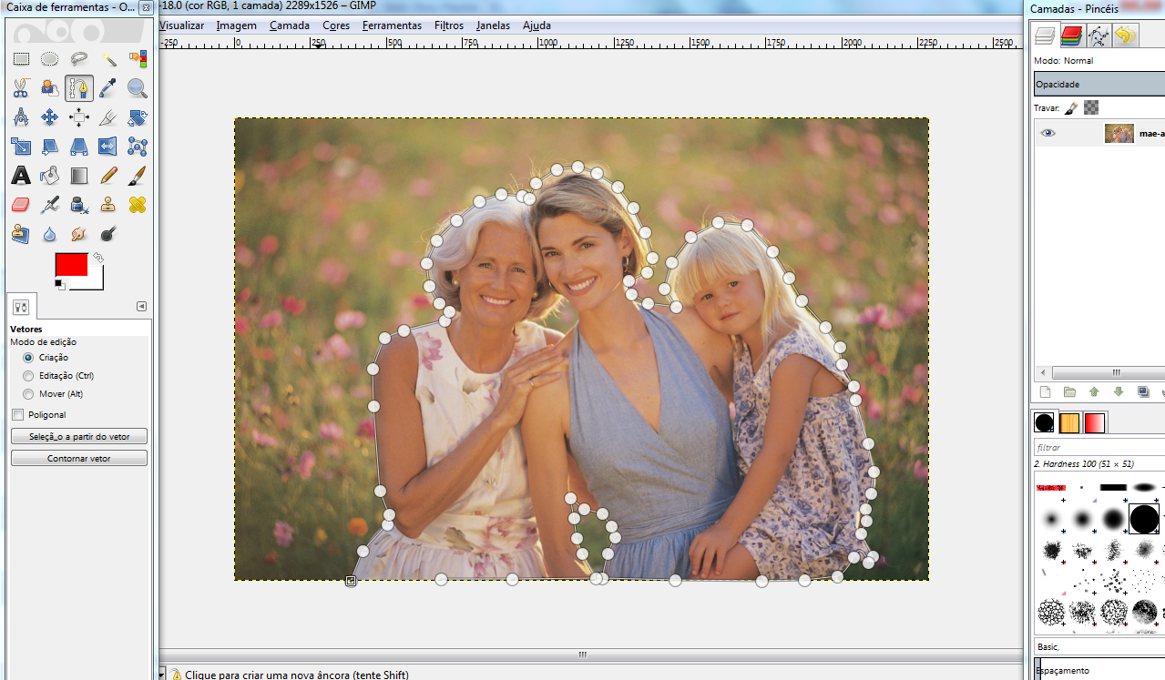Click the Contornar vetor button
Image resolution: width=1165 pixels, height=680 pixels.
coord(78,457)
